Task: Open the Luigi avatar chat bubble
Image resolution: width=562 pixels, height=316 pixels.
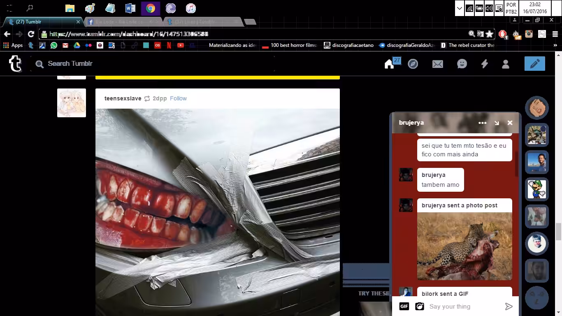Action: [537, 189]
